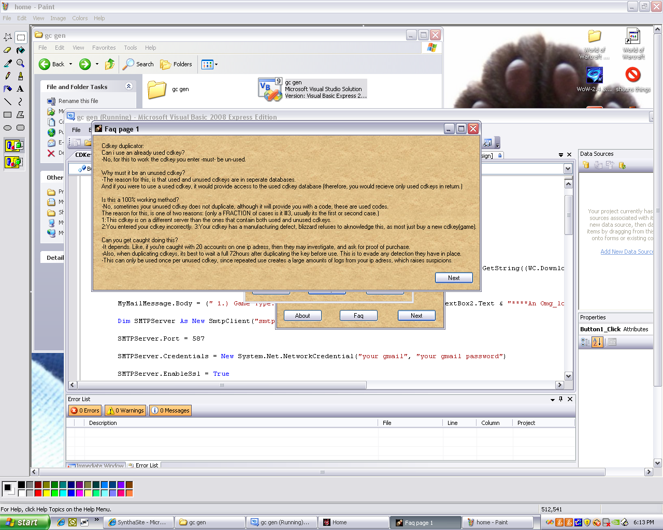The height and width of the screenshot is (530, 663).
Task: Select the Ellipse shape tool
Action: 8,128
